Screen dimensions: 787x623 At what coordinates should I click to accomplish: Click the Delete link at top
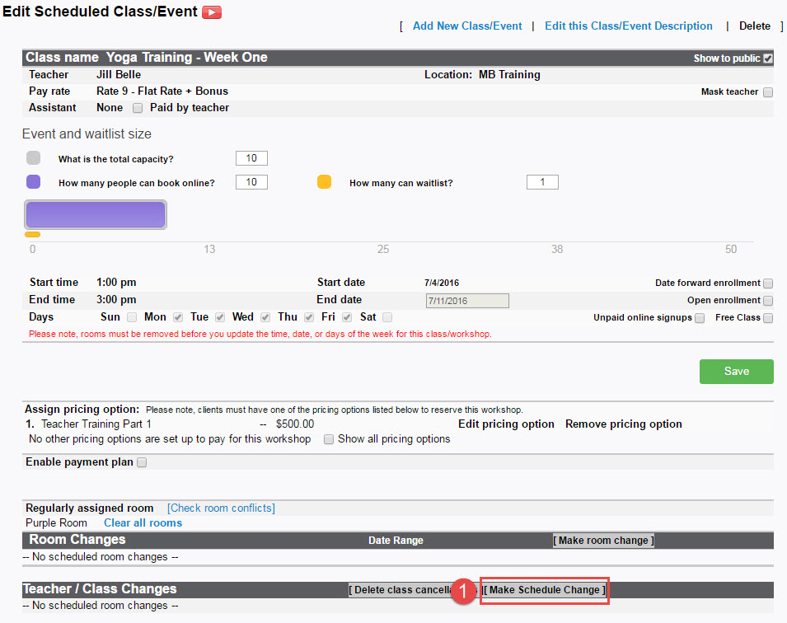(754, 26)
